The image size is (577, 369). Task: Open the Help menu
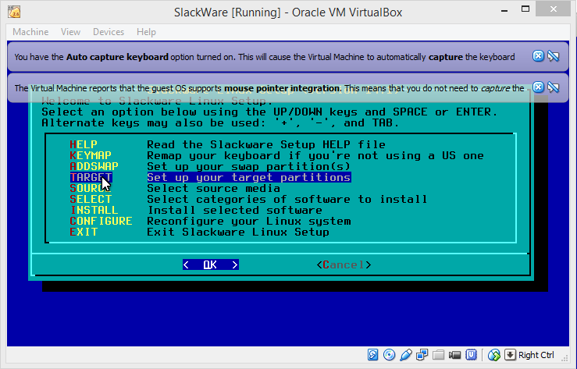coord(146,32)
